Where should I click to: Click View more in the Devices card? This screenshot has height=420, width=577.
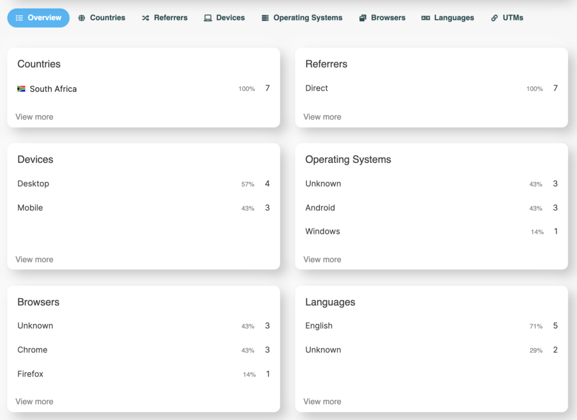[x=34, y=259]
